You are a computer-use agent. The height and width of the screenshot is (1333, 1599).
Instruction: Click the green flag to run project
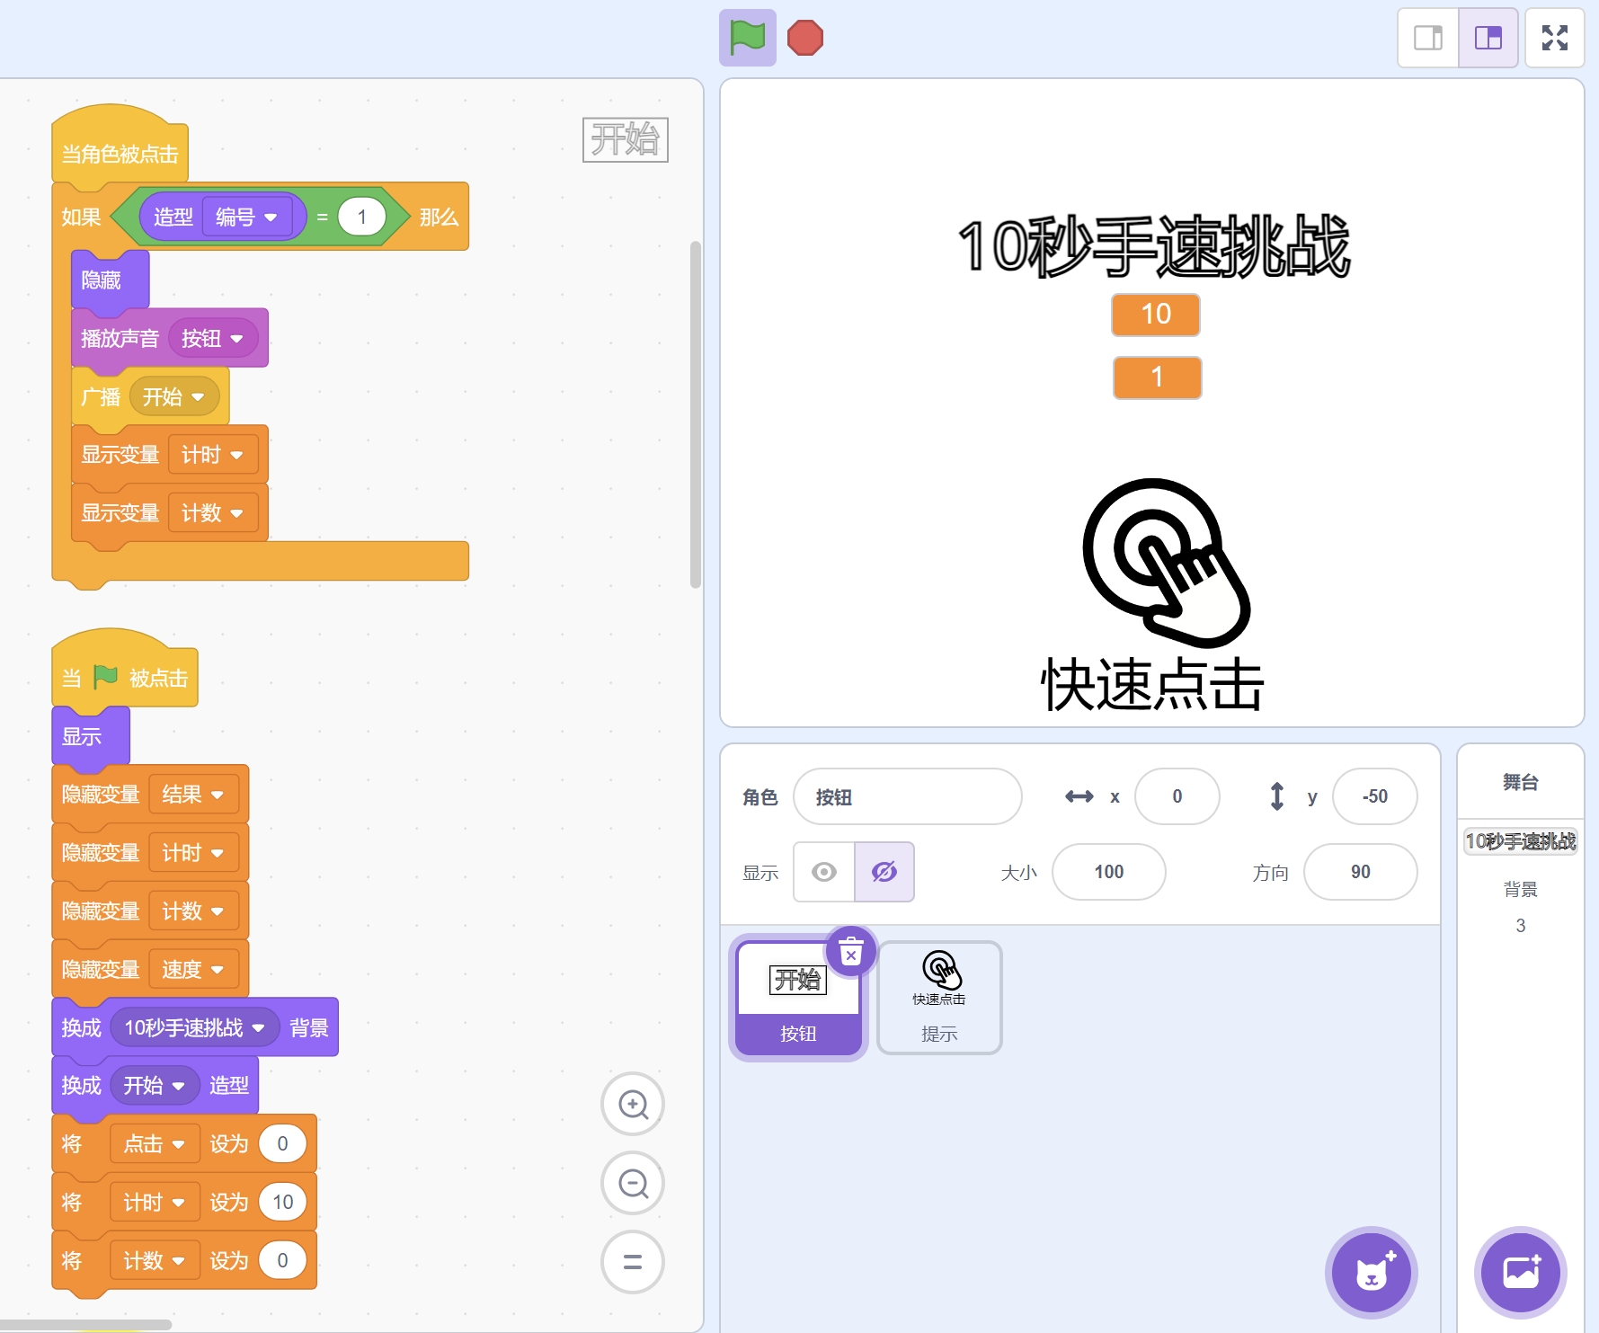pyautogui.click(x=747, y=38)
